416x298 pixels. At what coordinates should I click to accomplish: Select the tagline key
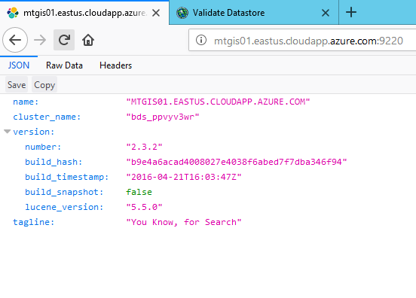(34, 222)
